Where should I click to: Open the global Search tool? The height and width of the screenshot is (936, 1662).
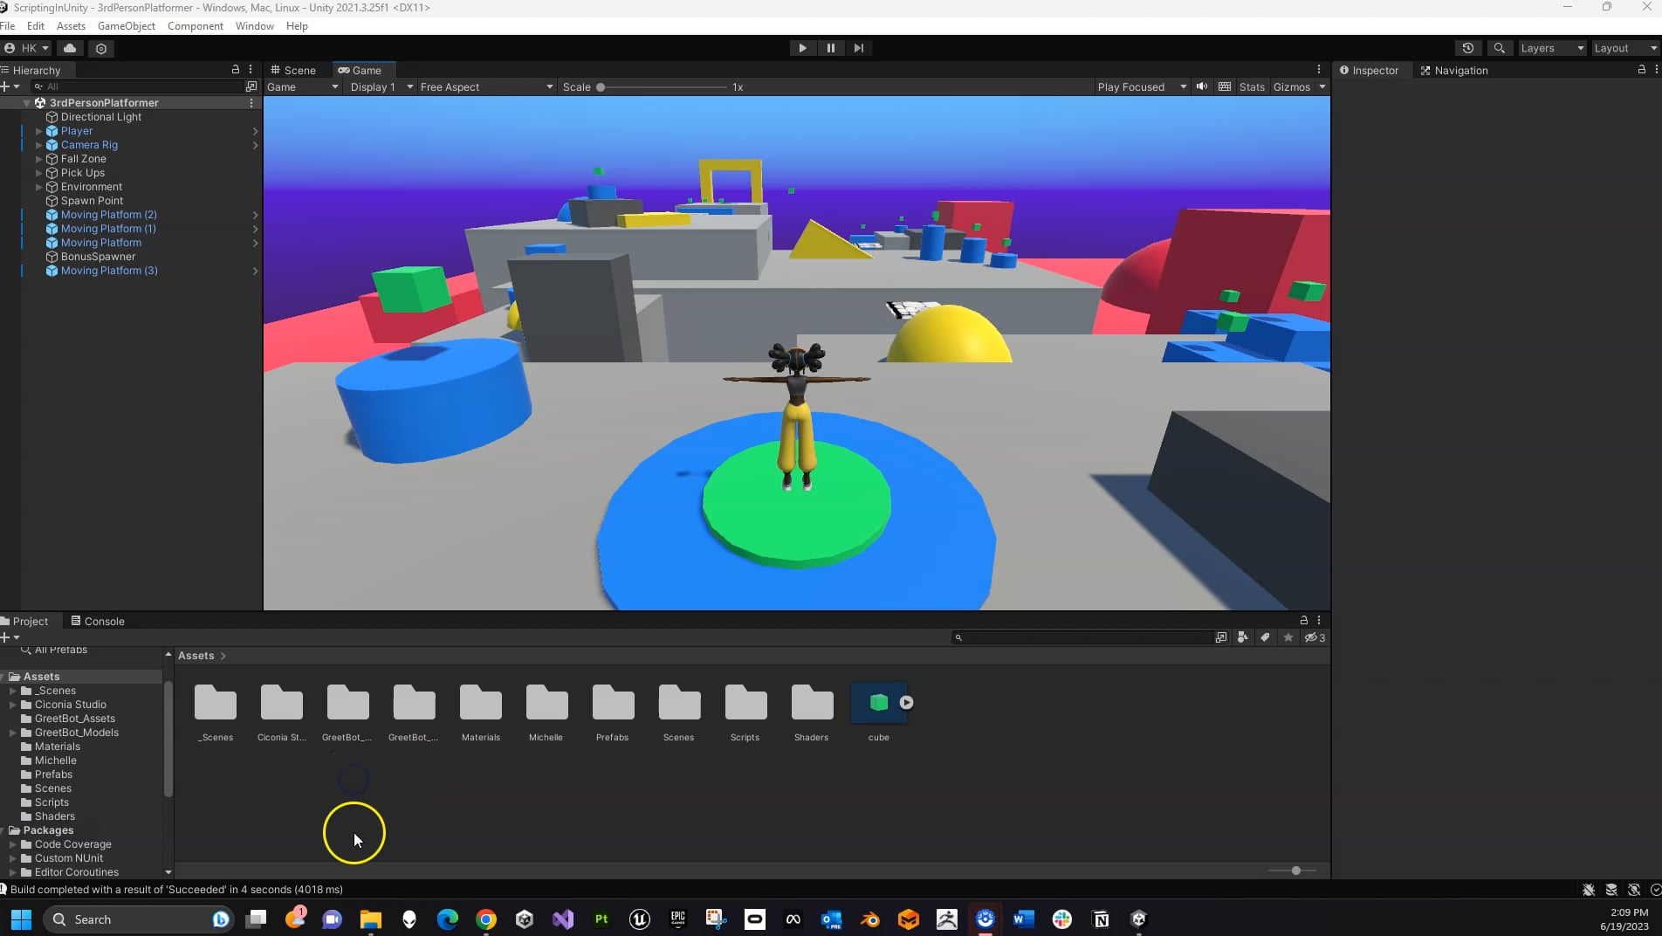coord(1501,48)
